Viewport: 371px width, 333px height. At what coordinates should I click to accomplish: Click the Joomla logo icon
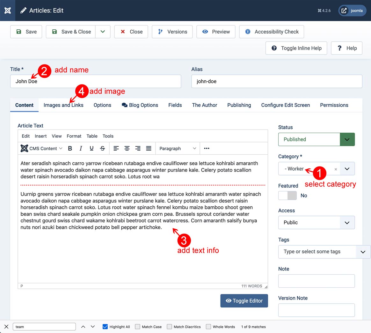tap(8, 11)
